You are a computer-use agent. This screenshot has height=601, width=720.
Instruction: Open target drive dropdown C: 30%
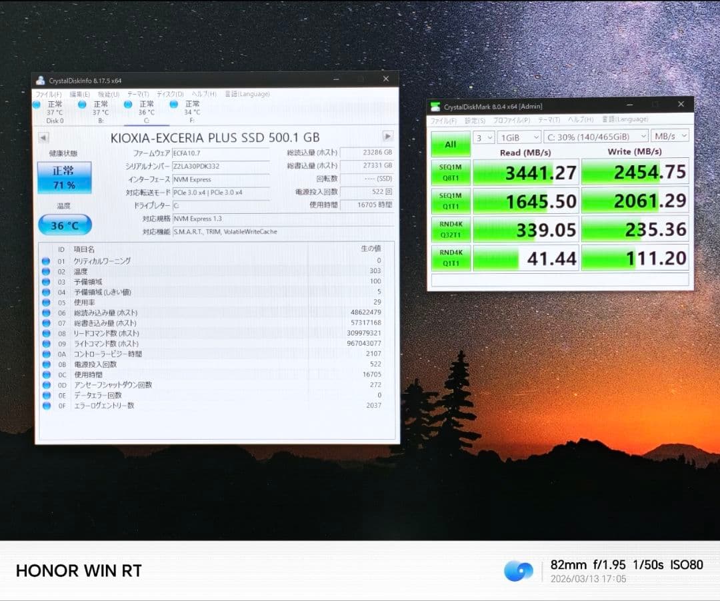(596, 137)
